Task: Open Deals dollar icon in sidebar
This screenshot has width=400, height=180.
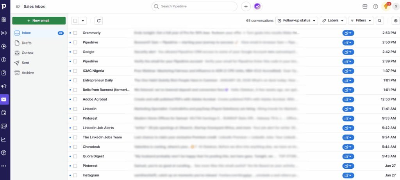Action: pos(4,60)
